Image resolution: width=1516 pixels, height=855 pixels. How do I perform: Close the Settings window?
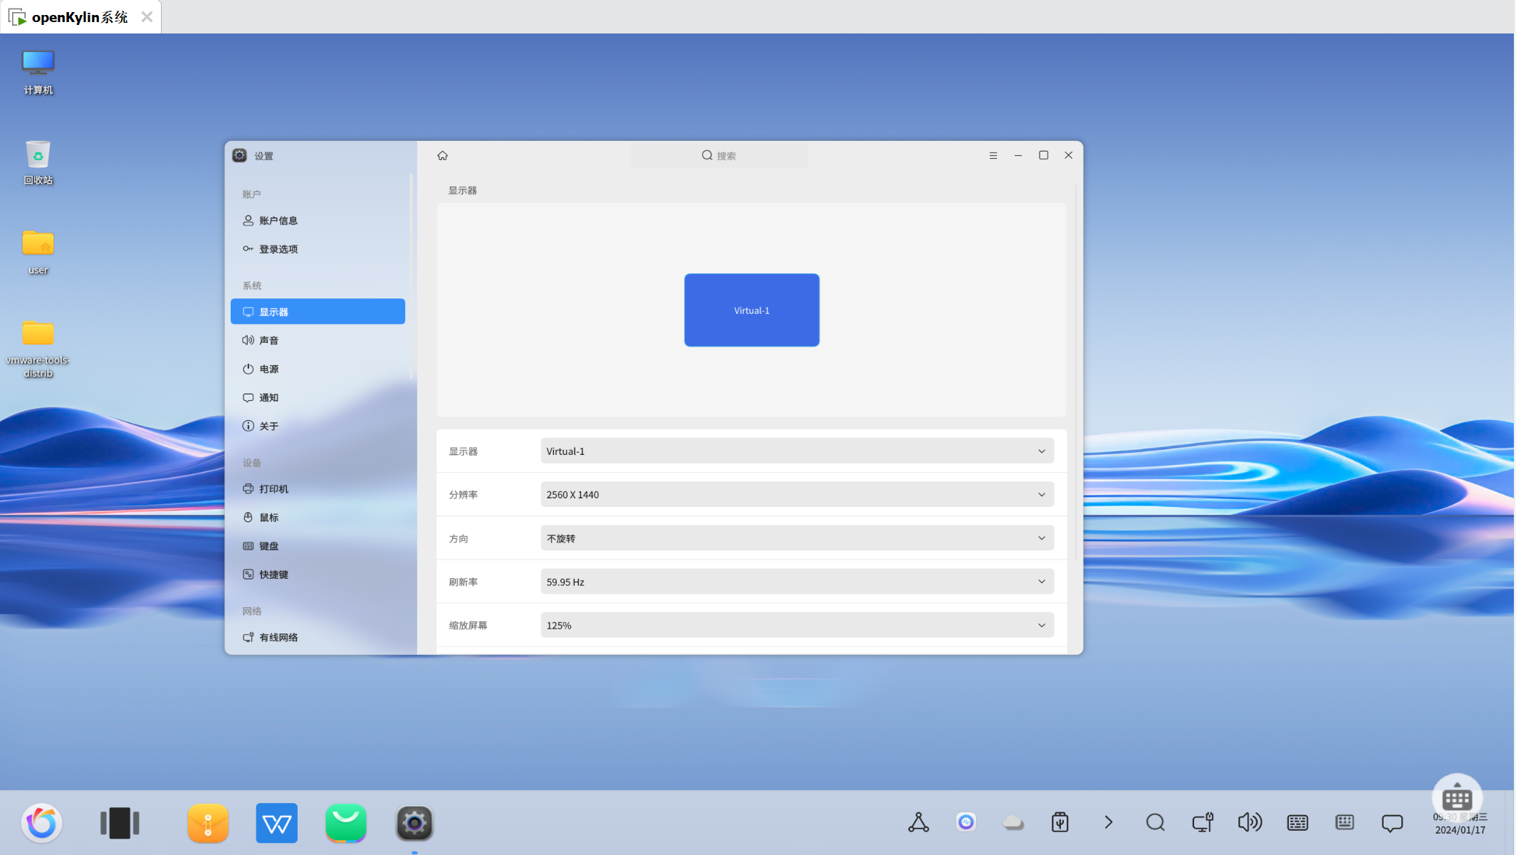[x=1068, y=155]
